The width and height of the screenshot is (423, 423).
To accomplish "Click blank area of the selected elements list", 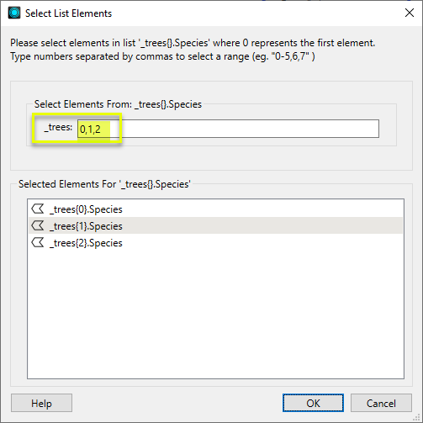I will pos(215,314).
